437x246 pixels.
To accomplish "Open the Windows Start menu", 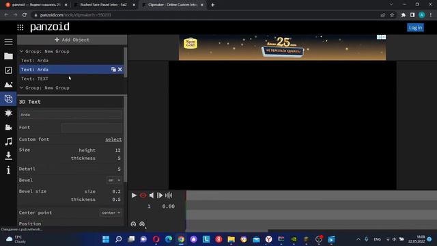I will (106, 239).
